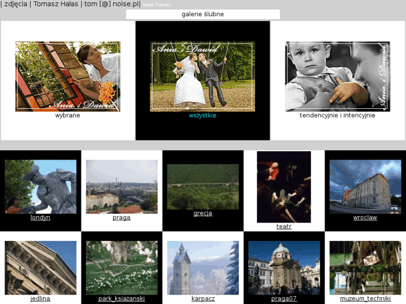The image size is (406, 304).
Task: Open the karpacz snowy tower thumbnail
Action: [203, 268]
